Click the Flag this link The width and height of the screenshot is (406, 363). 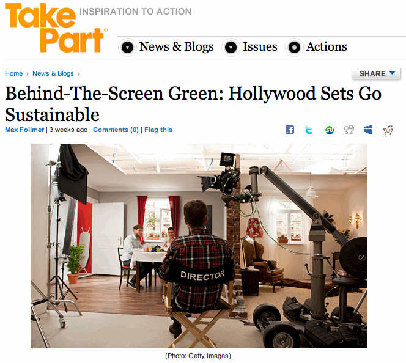click(158, 130)
